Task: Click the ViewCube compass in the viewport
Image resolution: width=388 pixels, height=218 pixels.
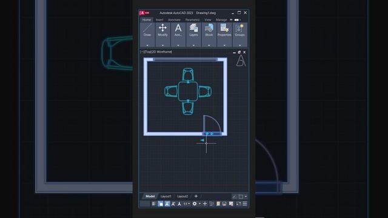Action: [241, 61]
